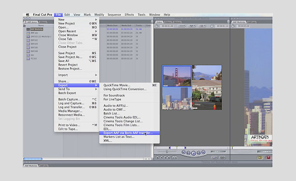This screenshot has width=296, height=181.
Task: Choose Export AAF via Boris AAF transfer
Action: coord(129,133)
